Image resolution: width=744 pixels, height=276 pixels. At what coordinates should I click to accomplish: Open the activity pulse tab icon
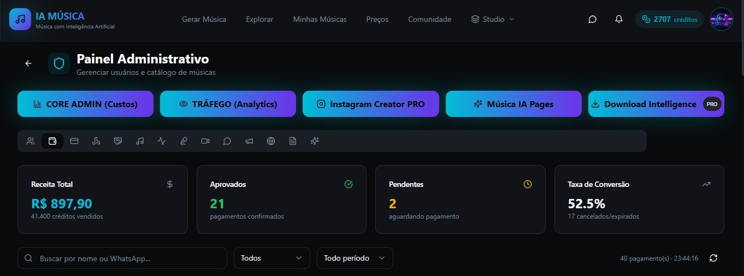coord(162,141)
